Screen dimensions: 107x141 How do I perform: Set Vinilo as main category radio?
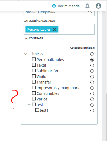[x=92, y=77]
